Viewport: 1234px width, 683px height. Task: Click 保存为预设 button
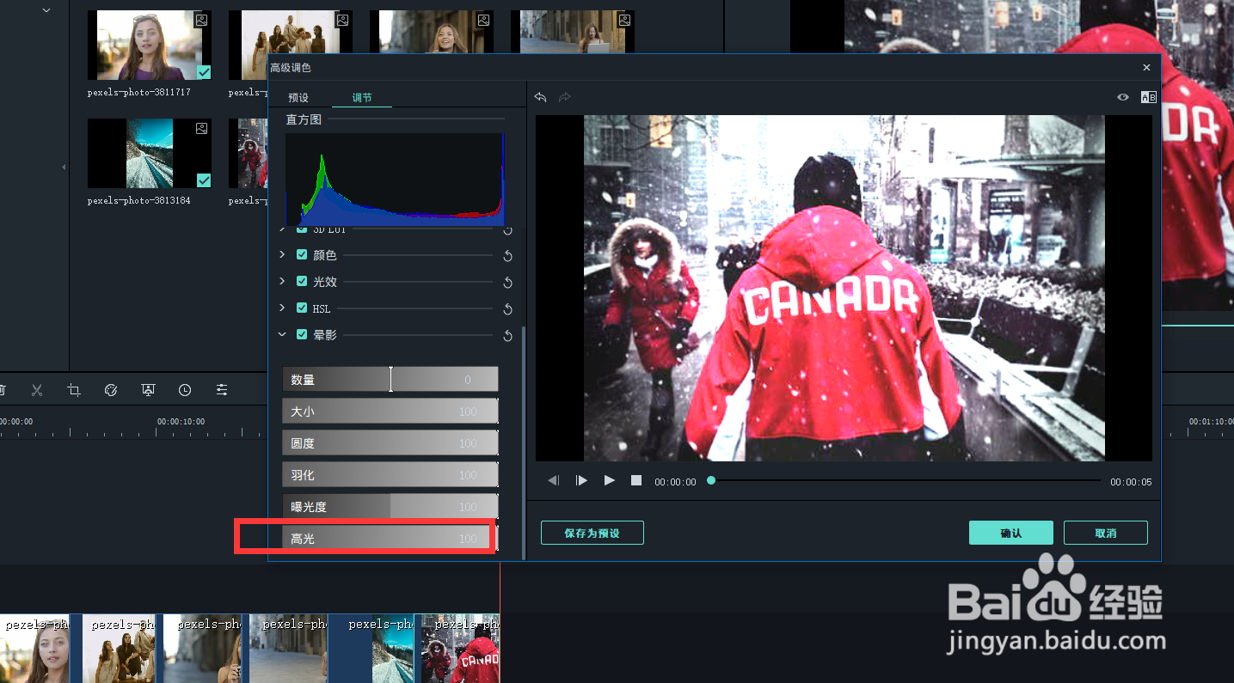tap(592, 533)
